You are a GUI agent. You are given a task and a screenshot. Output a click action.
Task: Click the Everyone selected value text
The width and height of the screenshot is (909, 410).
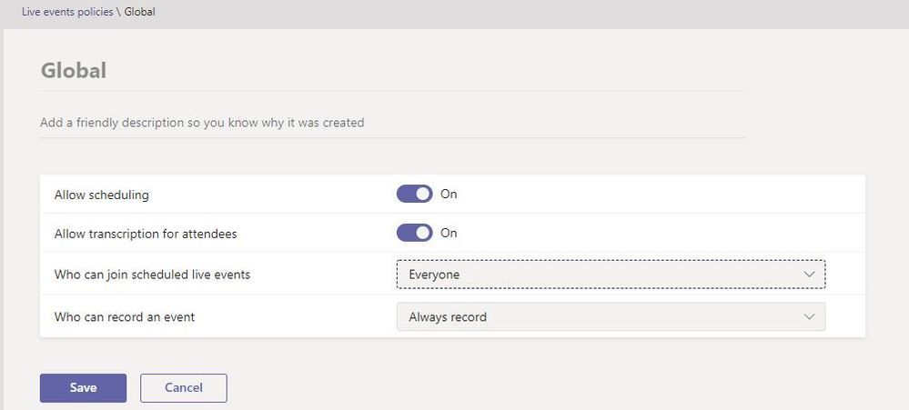click(434, 275)
